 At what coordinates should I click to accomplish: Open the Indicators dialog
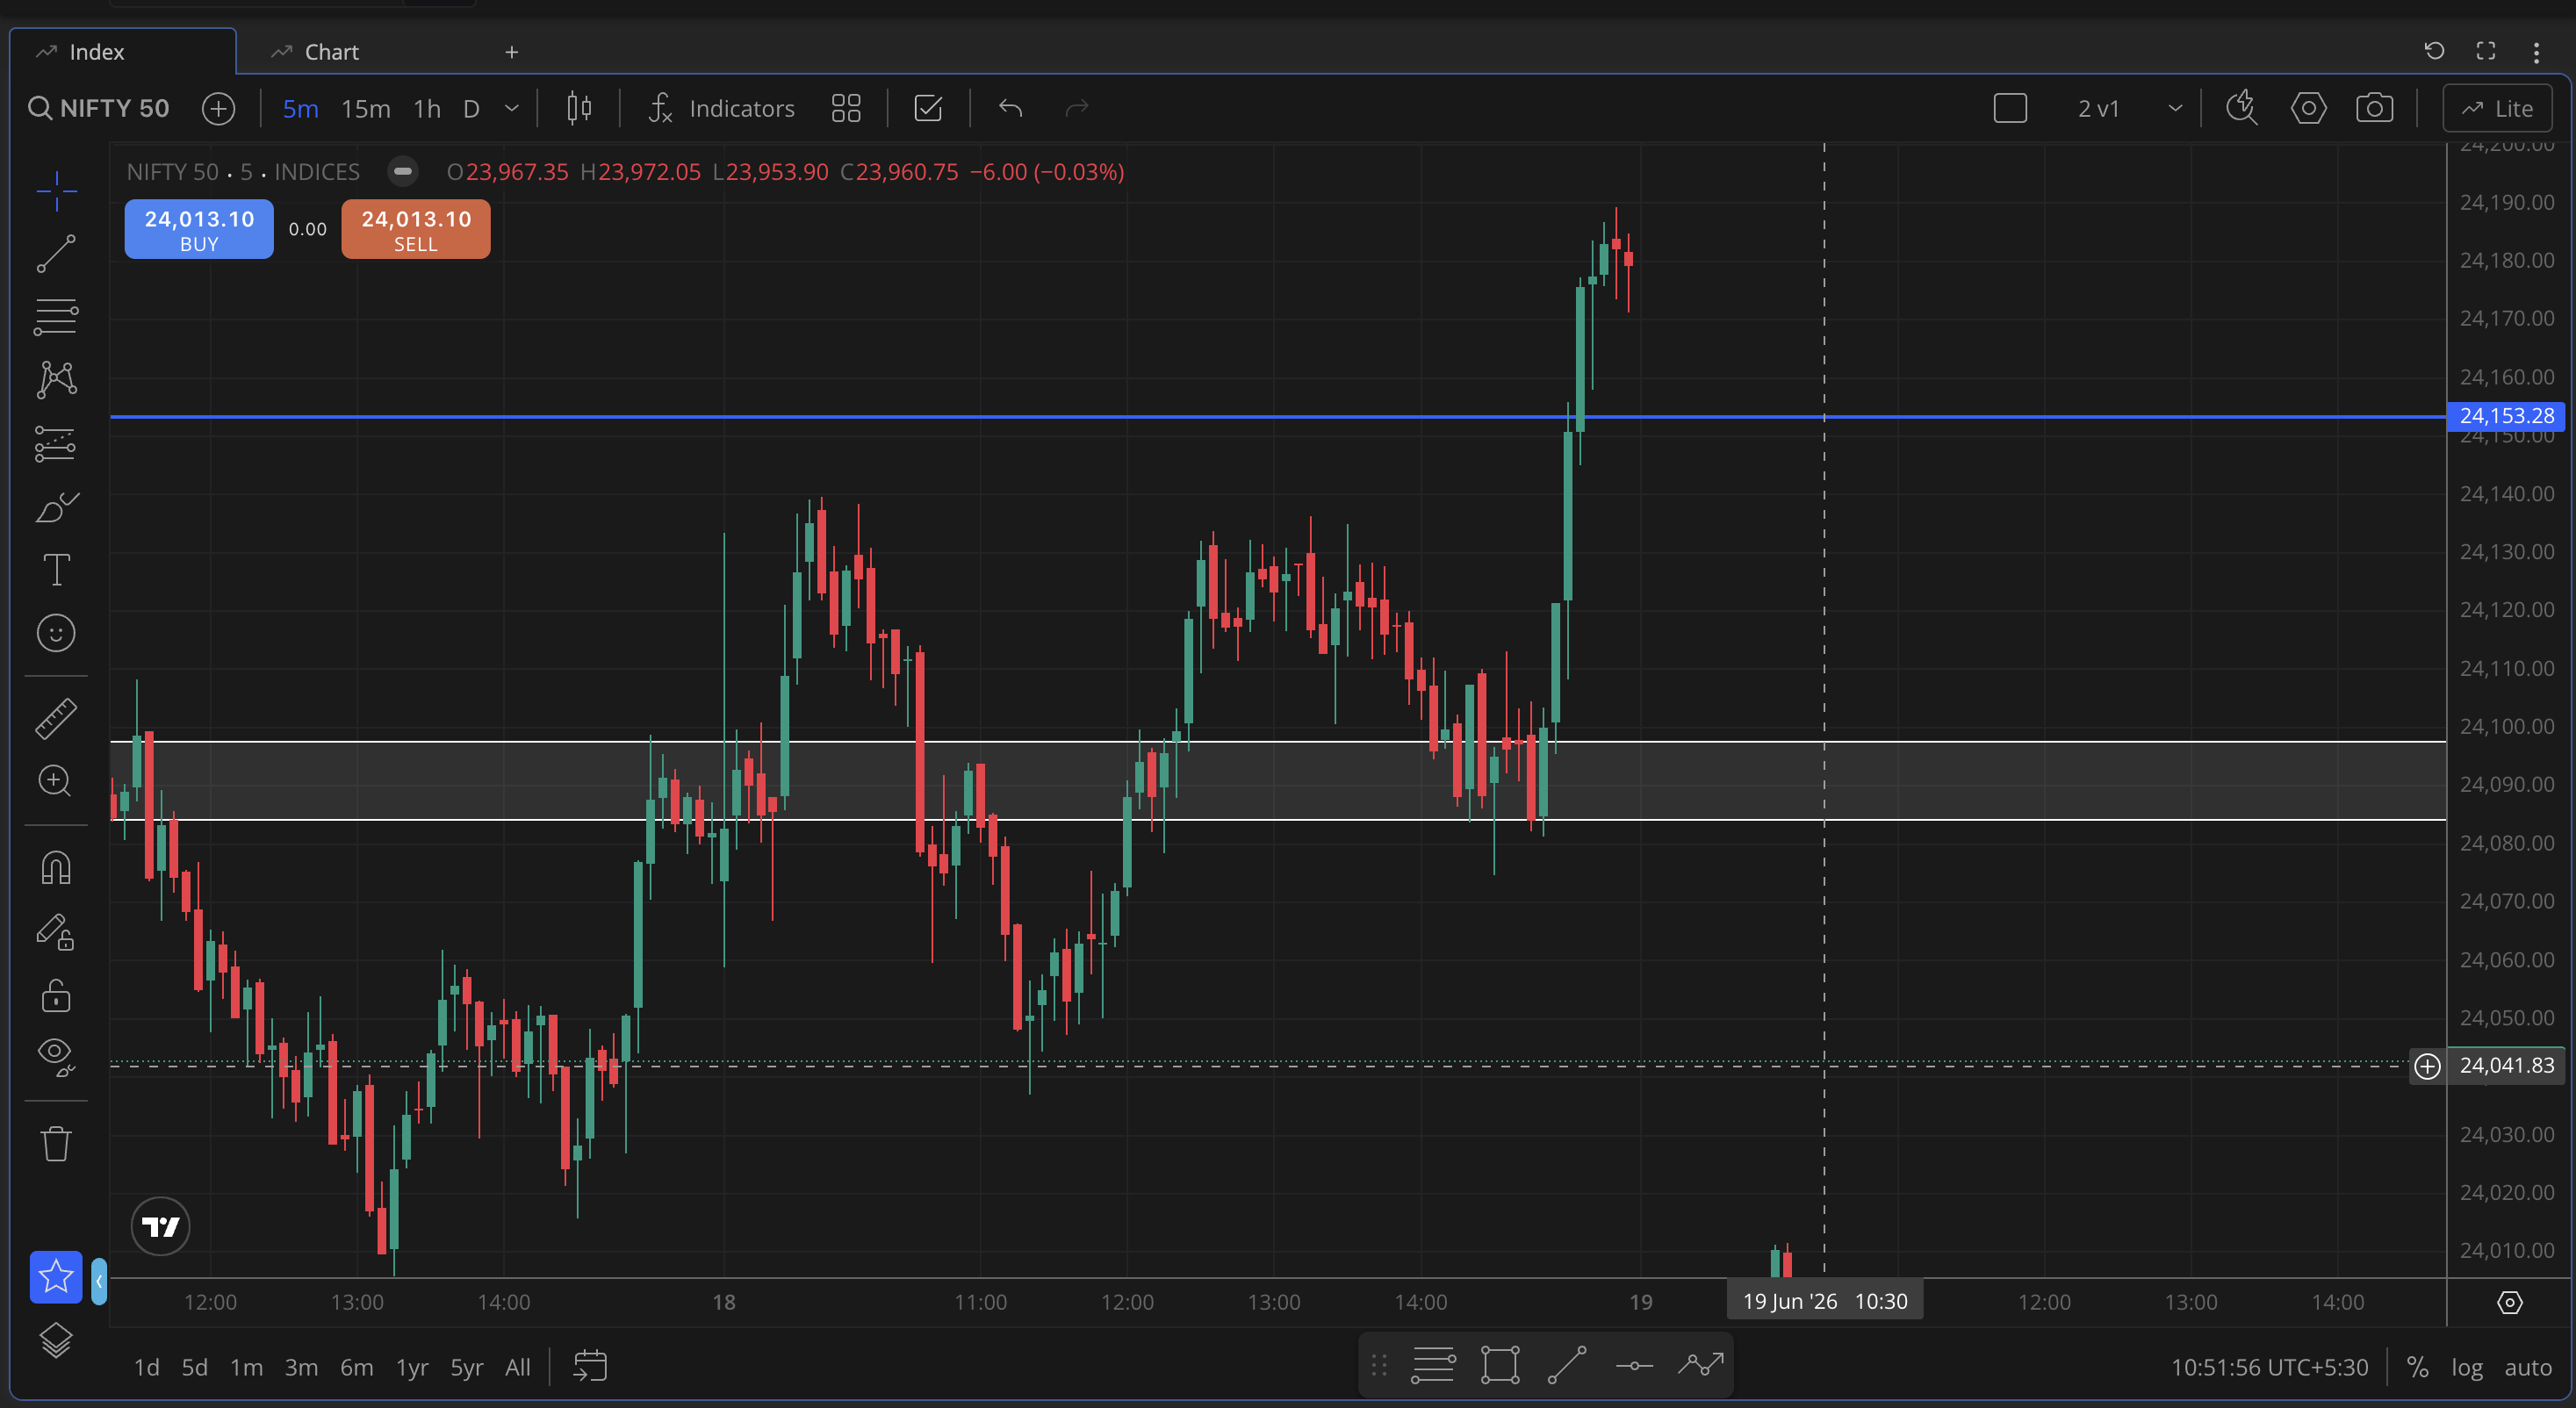720,108
